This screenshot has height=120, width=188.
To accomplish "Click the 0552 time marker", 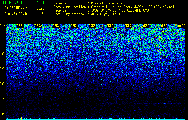I will [x=38, y=26].
